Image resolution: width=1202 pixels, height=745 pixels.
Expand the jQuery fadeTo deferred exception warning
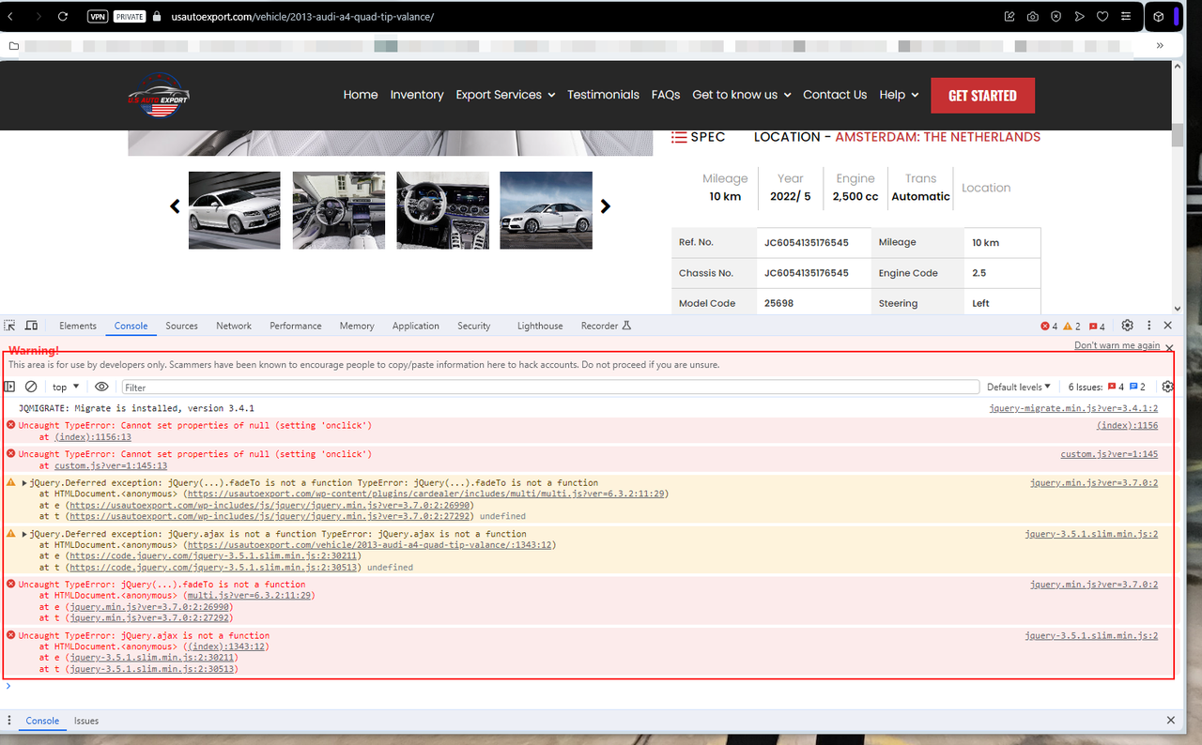click(x=25, y=483)
